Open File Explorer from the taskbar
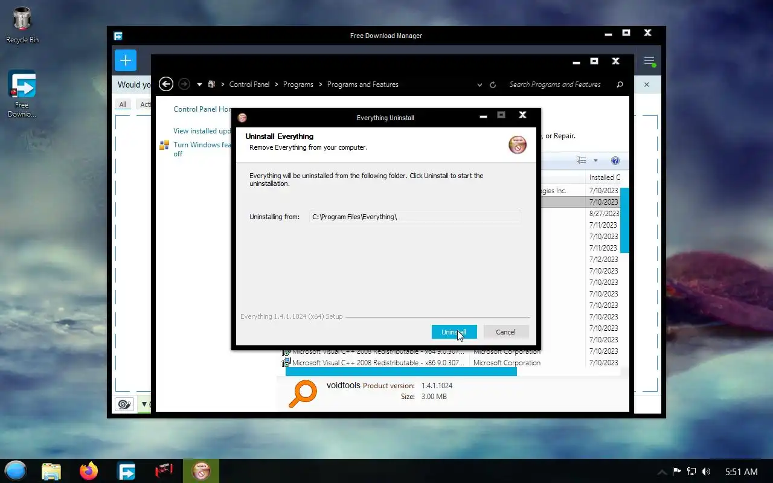This screenshot has height=483, width=773. (51, 471)
